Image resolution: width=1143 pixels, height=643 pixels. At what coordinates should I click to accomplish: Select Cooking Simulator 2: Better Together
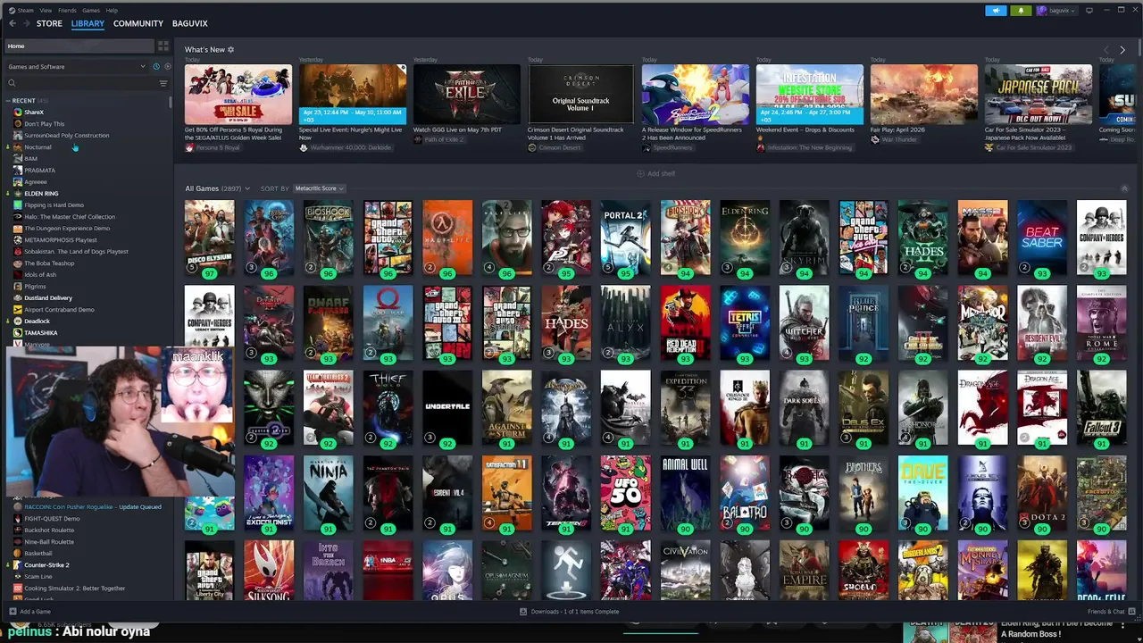(74, 589)
